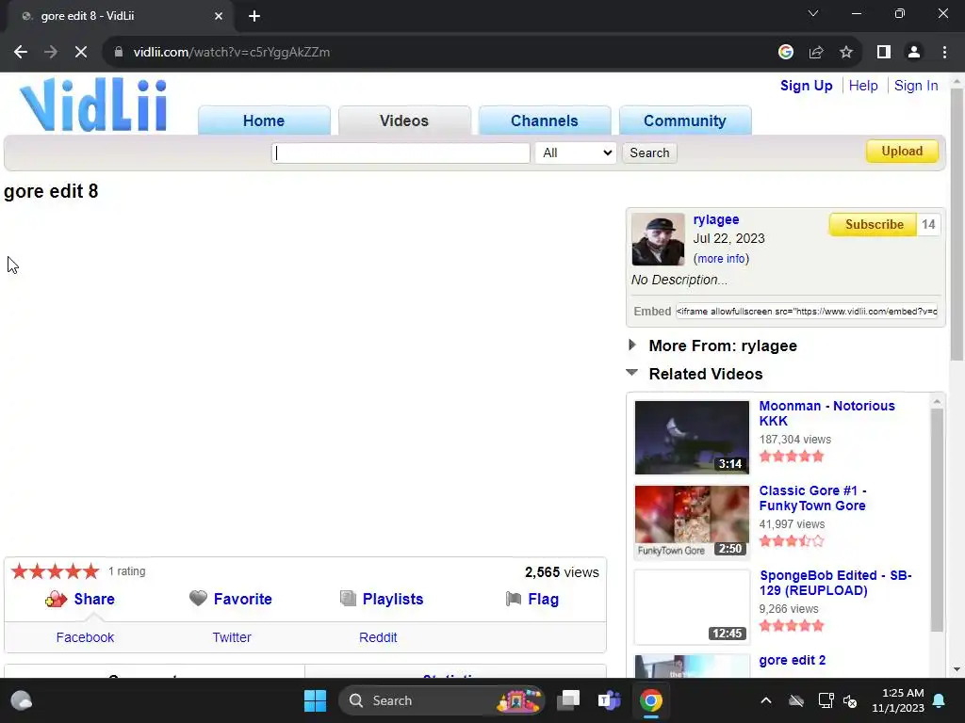Click the yellow Upload button
Viewport: 965px width, 723px height.
pyautogui.click(x=902, y=152)
